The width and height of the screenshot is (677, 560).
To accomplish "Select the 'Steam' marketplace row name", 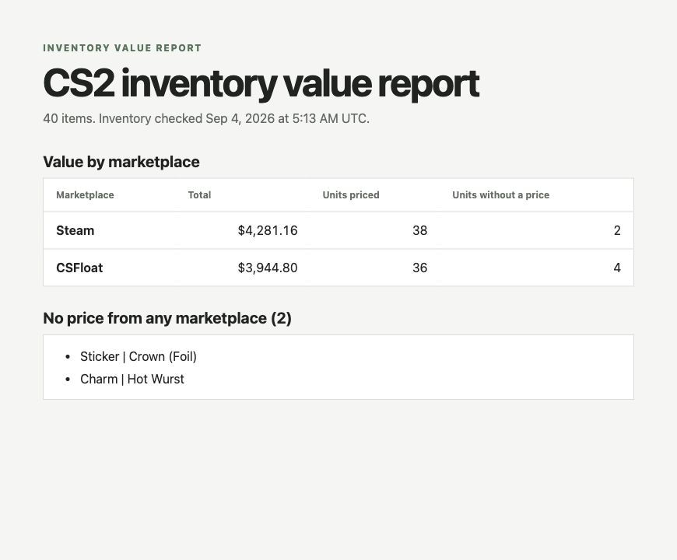I will [x=75, y=230].
